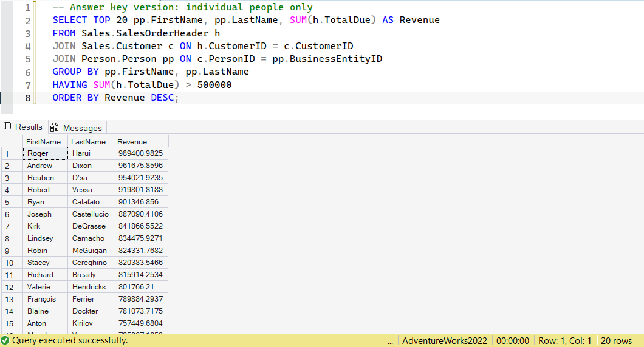Select the Robert first name cell

click(45, 190)
